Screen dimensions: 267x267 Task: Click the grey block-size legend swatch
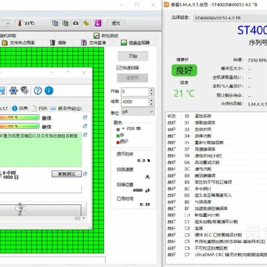(x=118, y=129)
